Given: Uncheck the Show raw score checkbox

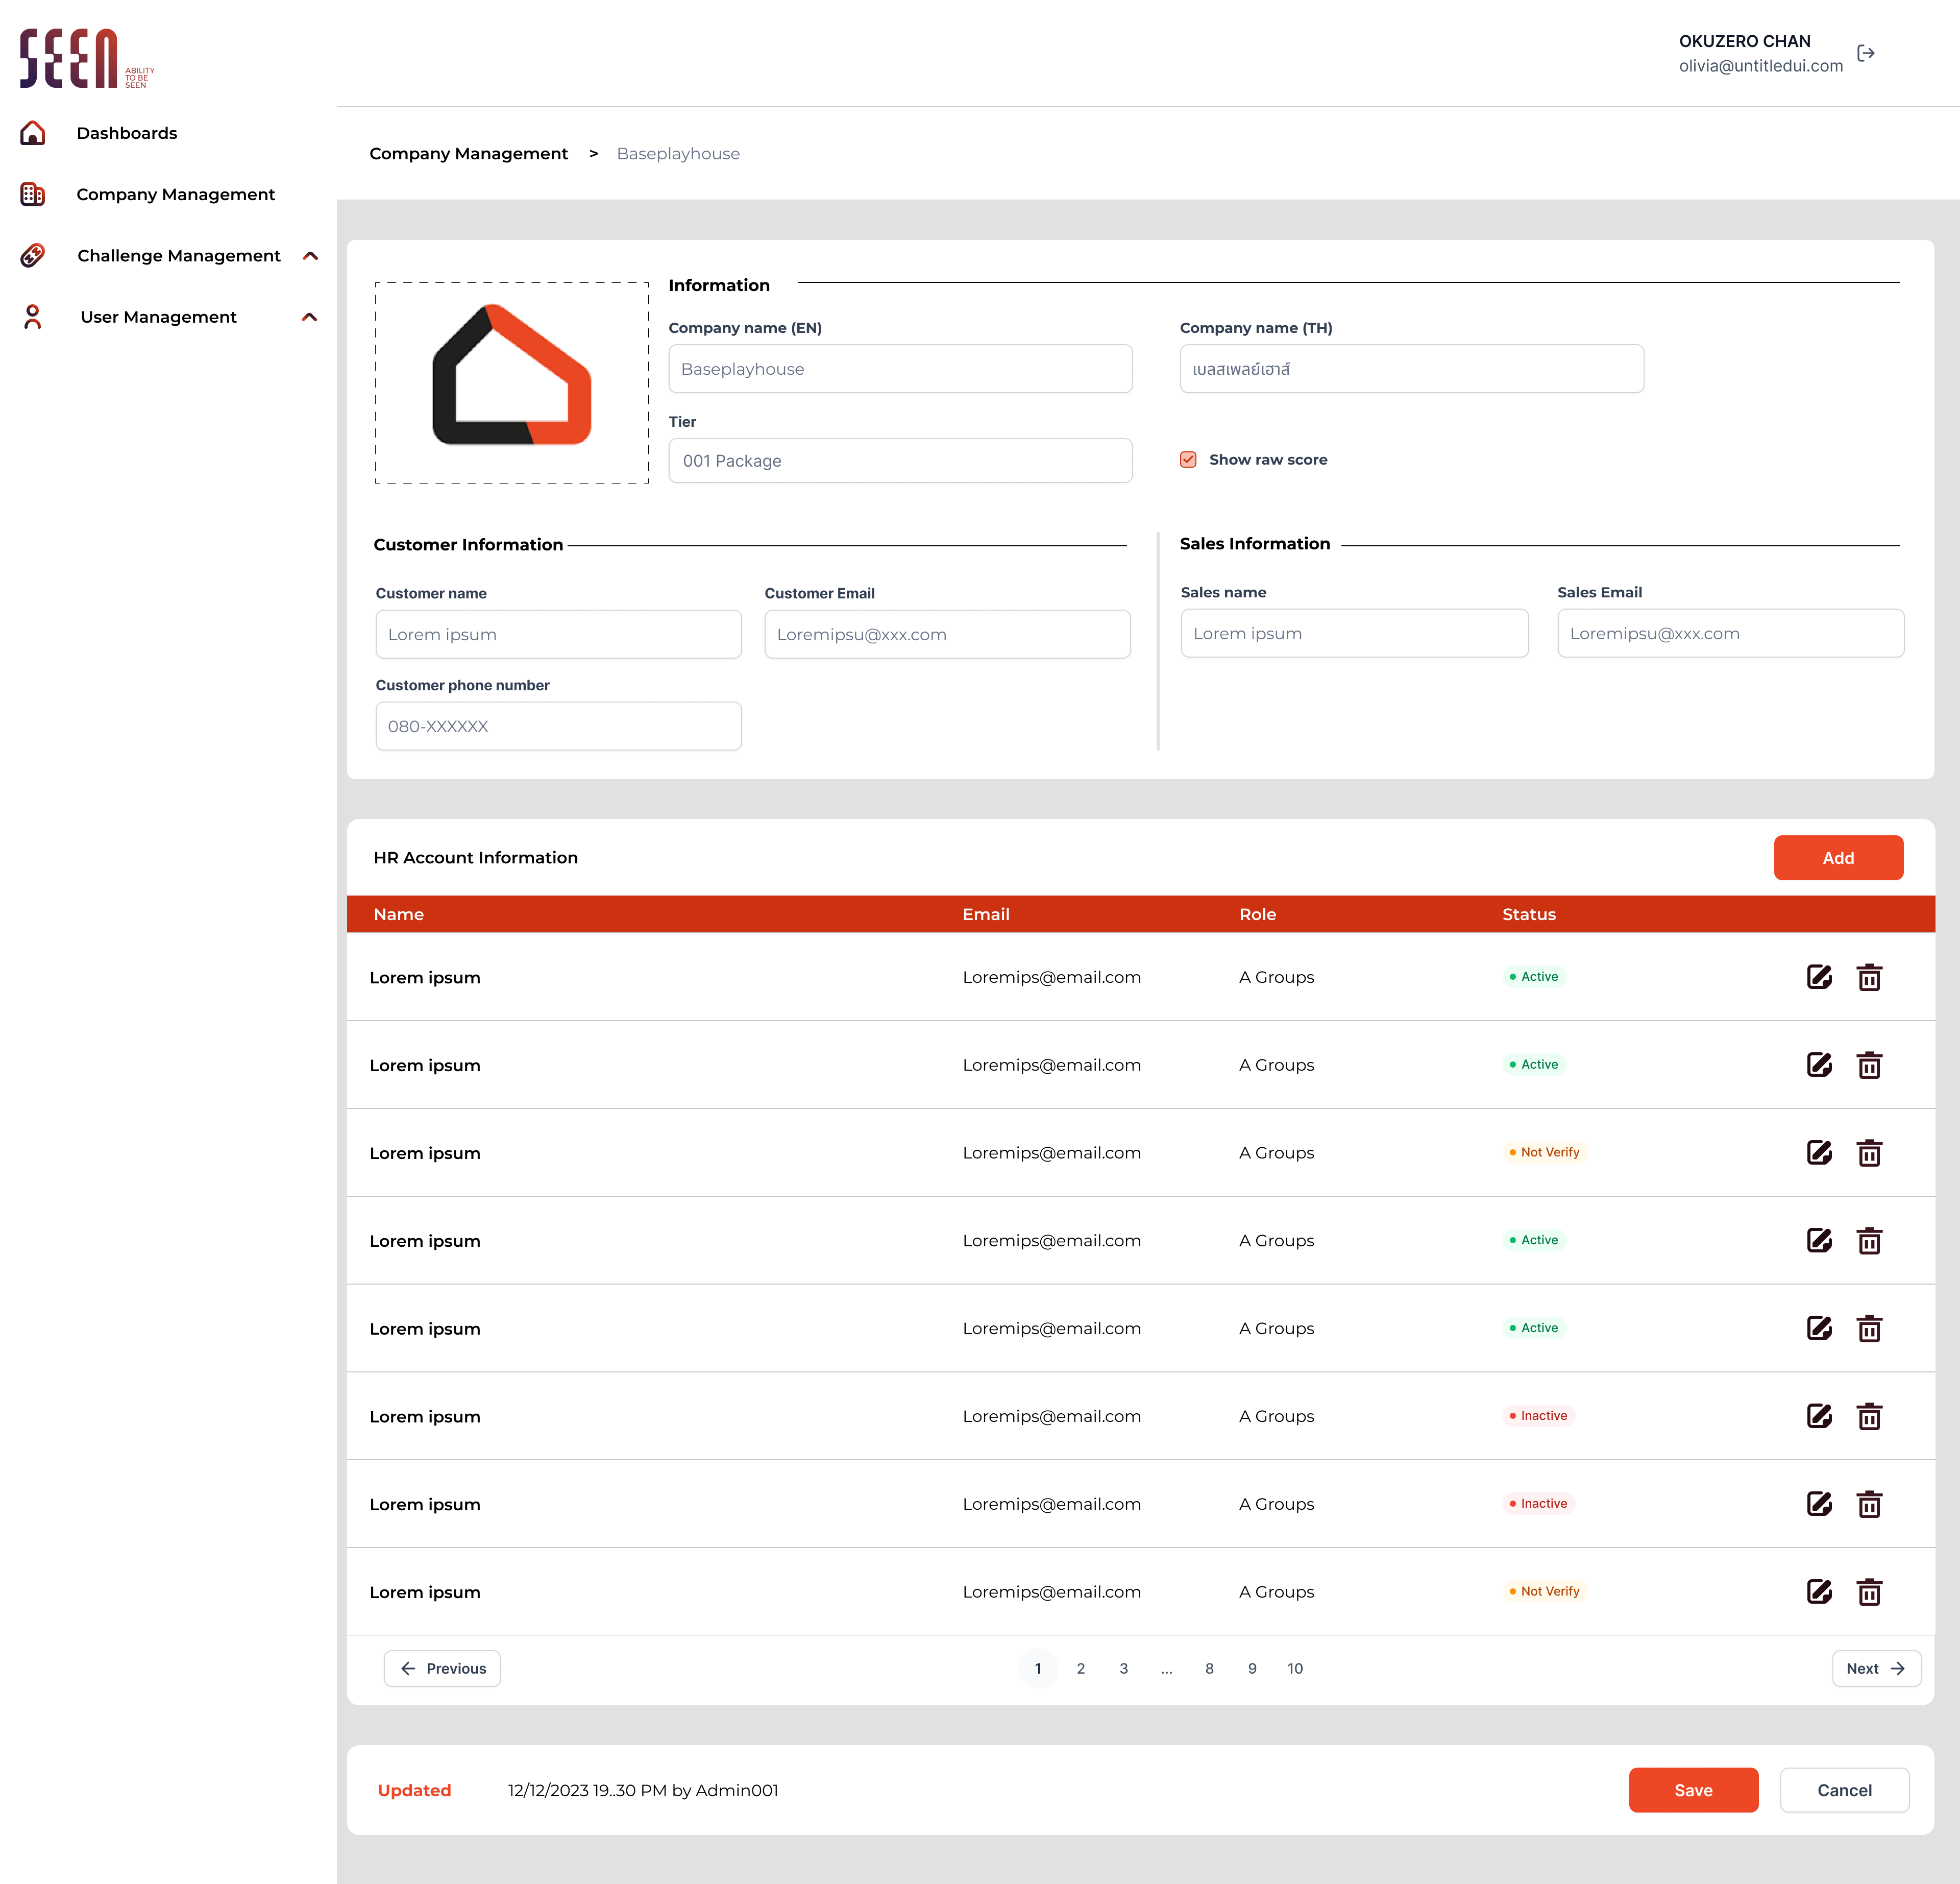Looking at the screenshot, I should pyautogui.click(x=1188, y=460).
